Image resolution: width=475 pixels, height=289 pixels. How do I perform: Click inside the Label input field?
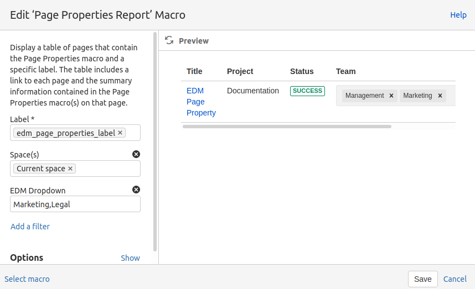133,133
